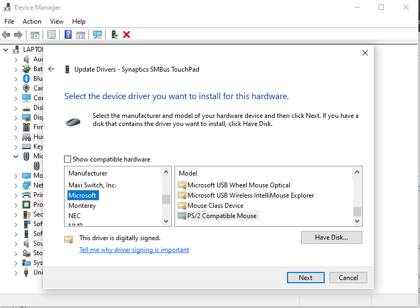
Task: Click the Universal Serial Bus plug icon
Action: [x=26, y=272]
